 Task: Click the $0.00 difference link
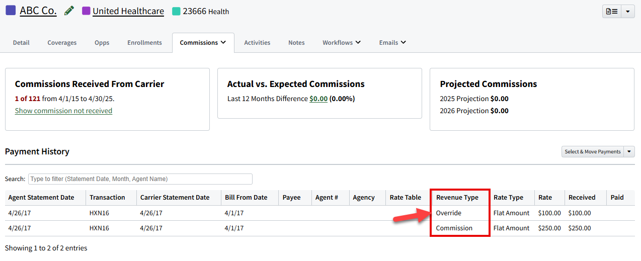click(x=318, y=99)
